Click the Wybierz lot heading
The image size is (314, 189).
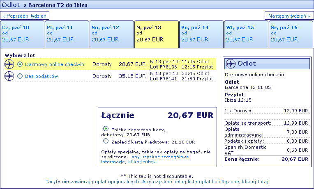click(20, 55)
